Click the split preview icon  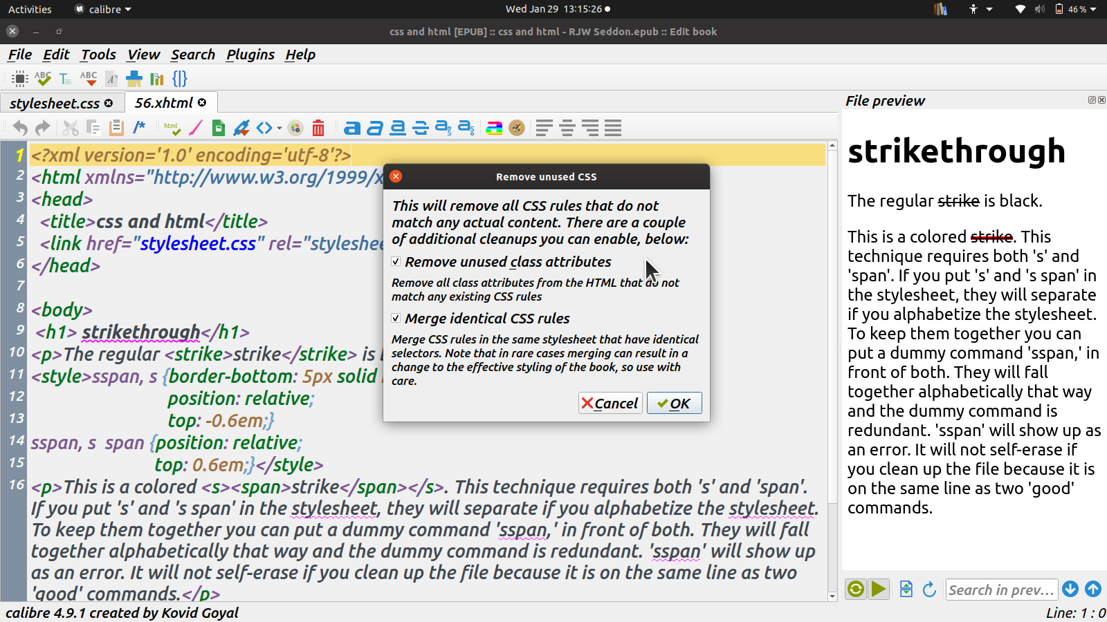906,589
